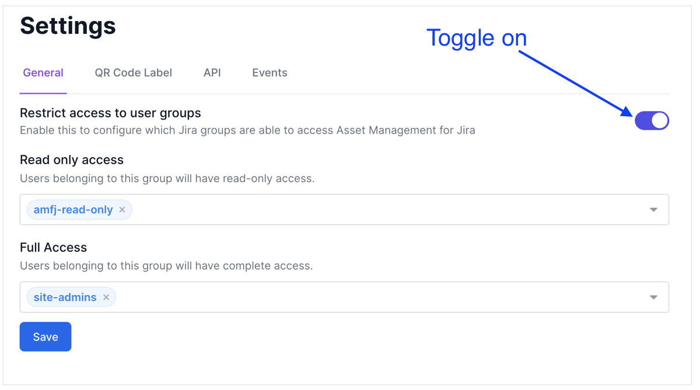Screen dimensions: 700x390
Task: Open the API settings tab
Action: point(212,73)
